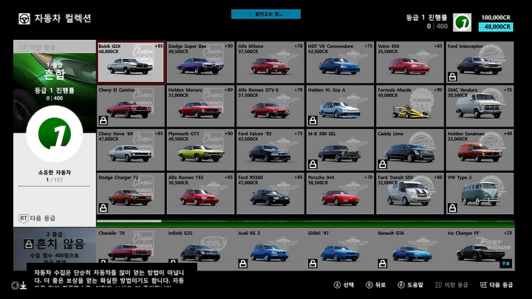Image resolution: width=532 pixels, height=299 pixels.
Task: Select the Buick GSX car card
Action: pos(131,63)
